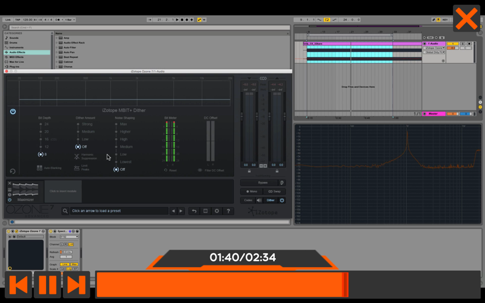This screenshot has height=303, width=485.
Task: Toggle Auto-Blanking icon
Action: [39, 168]
